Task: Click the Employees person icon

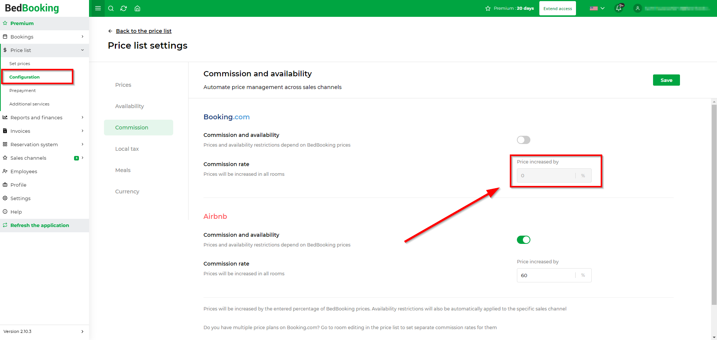Action: (5, 171)
